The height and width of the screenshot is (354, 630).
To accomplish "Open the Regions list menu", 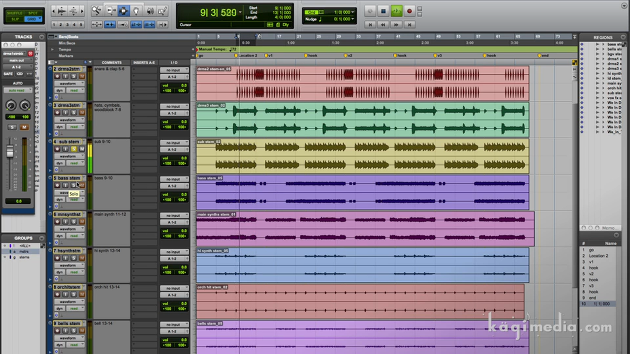I will (623, 37).
